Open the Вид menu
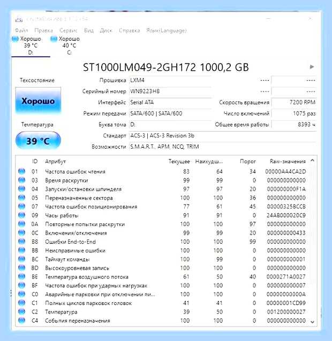 89,30
